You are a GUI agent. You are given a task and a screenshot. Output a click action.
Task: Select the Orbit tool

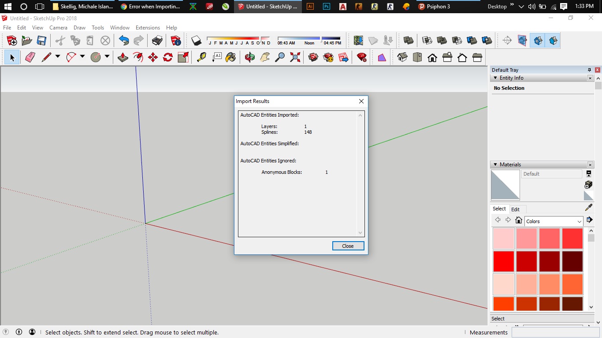250,57
